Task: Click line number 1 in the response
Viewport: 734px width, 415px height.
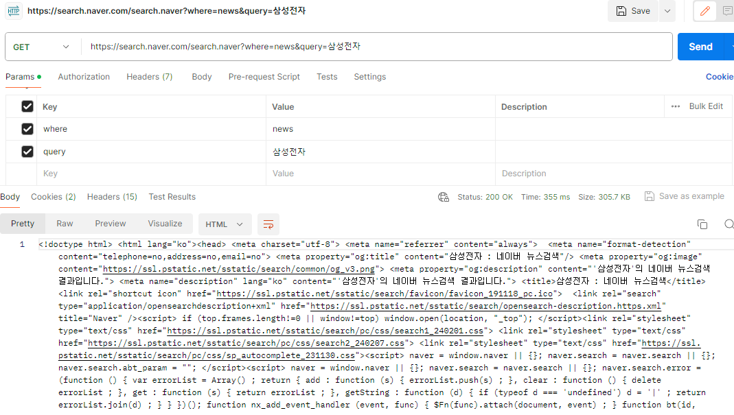Action: pyautogui.click(x=22, y=244)
